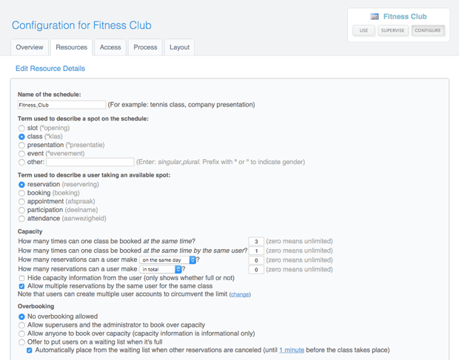Click the class booking capacity number field

coord(255,242)
